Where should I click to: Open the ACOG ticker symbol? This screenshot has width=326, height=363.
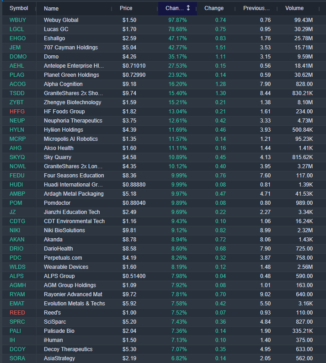coord(17,84)
